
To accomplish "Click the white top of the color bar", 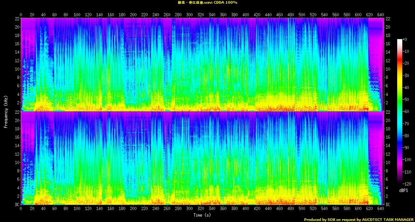I will tap(400, 41).
